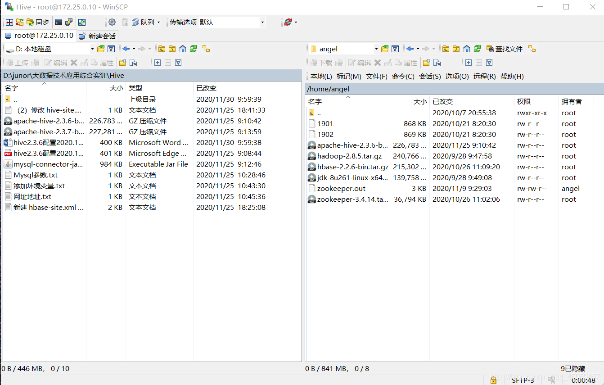Click the invert selection icon in local panel
The height and width of the screenshot is (385, 604).
[x=178, y=63]
